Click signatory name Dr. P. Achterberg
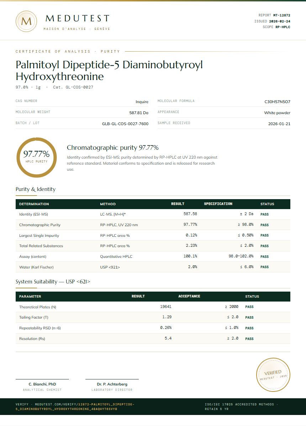Viewport: 306px width, 426px height. [112, 384]
